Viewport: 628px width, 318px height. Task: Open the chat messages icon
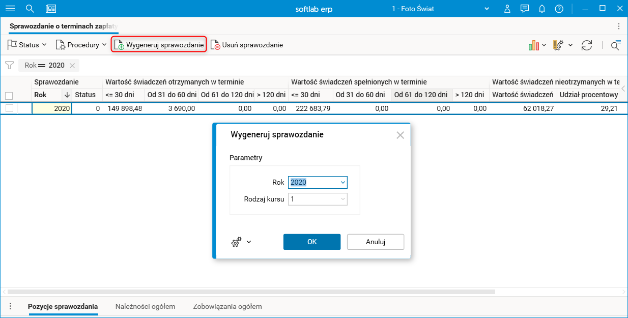click(525, 9)
